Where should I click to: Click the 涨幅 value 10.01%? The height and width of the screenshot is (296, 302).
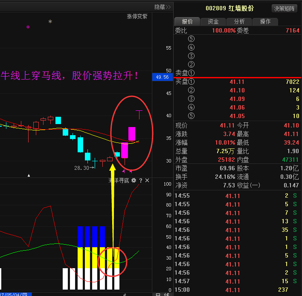225,142
